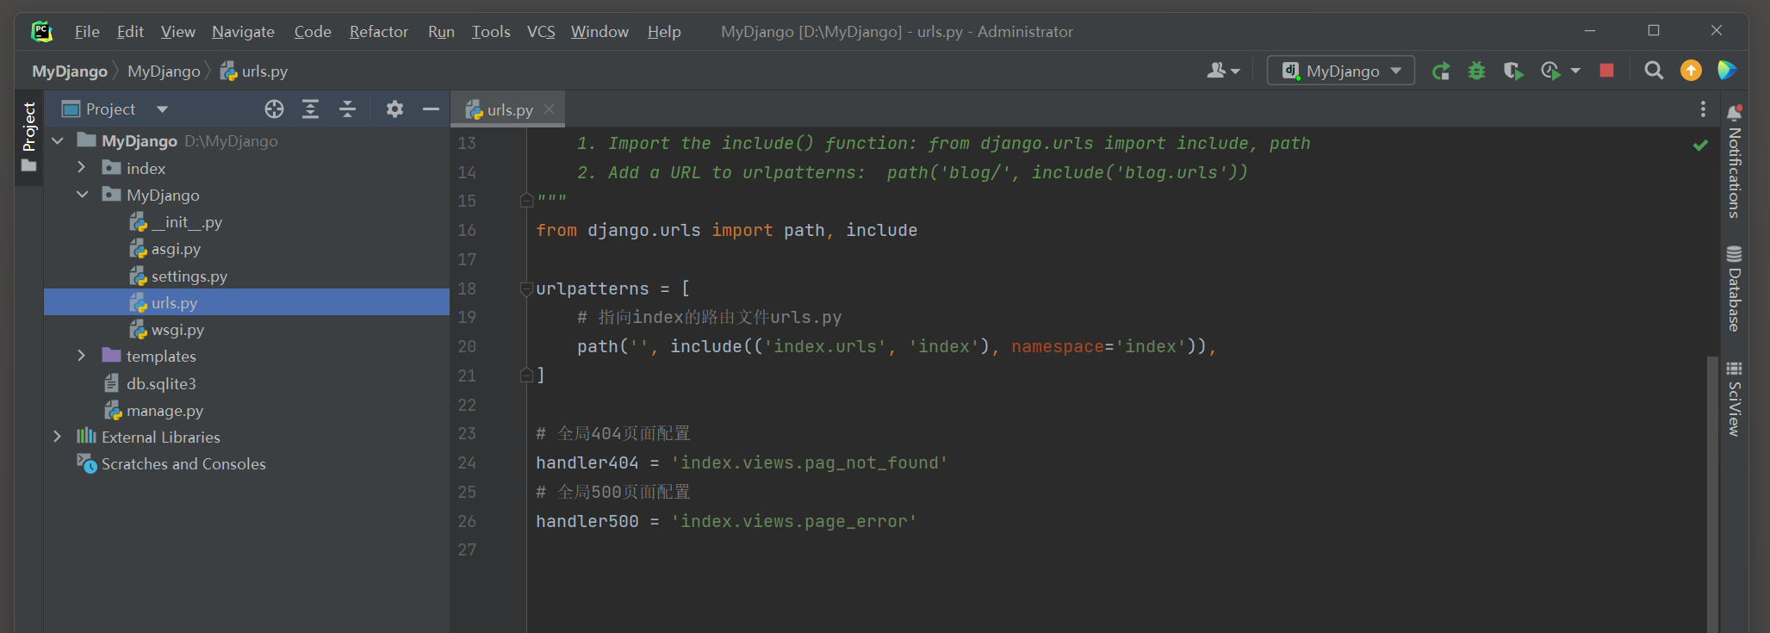The height and width of the screenshot is (633, 1770).
Task: Collapse the inner MyDjango folder
Action: pos(82,195)
